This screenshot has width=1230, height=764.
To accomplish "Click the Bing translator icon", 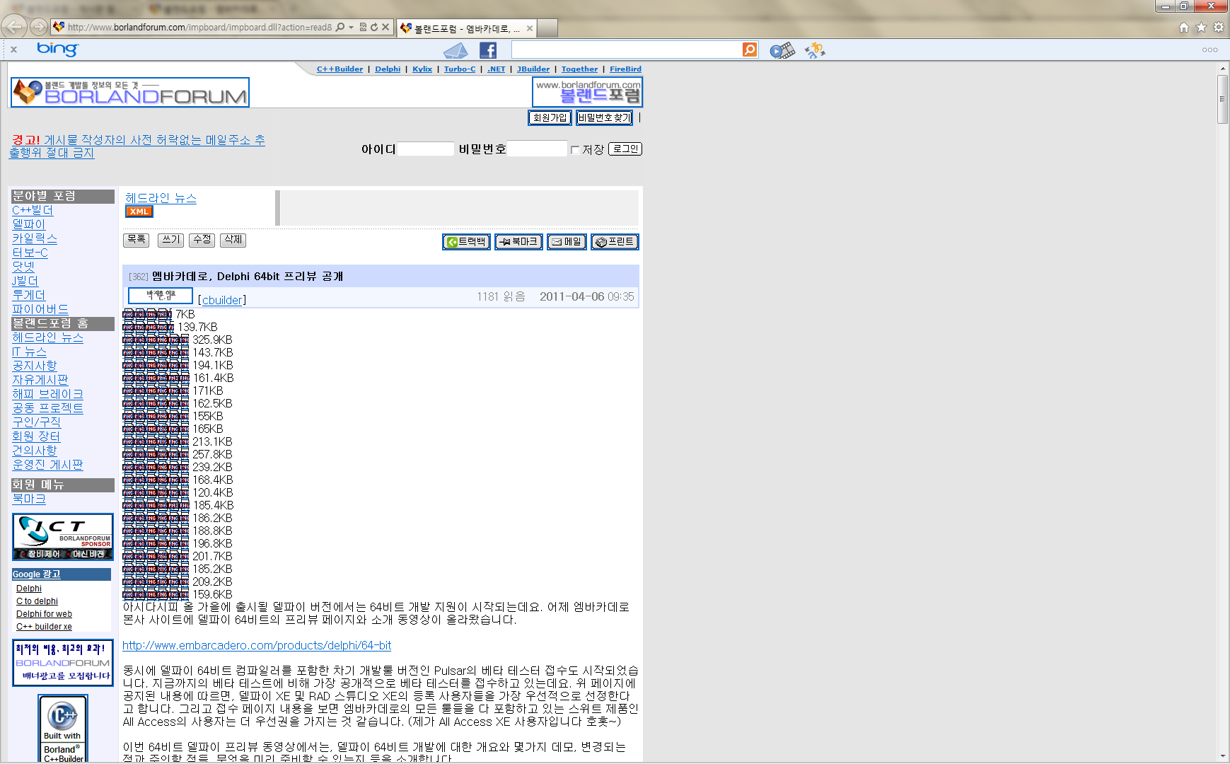I will (x=815, y=50).
